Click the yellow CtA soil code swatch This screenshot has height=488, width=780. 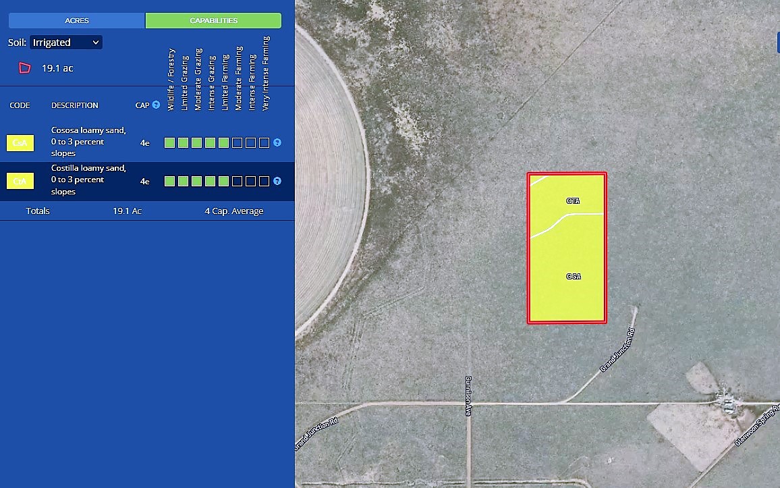point(20,182)
